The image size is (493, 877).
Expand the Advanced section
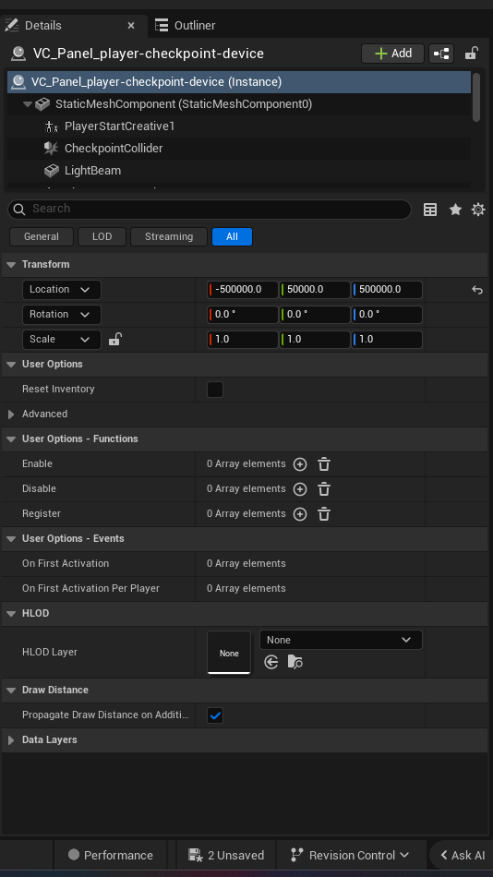tap(11, 414)
